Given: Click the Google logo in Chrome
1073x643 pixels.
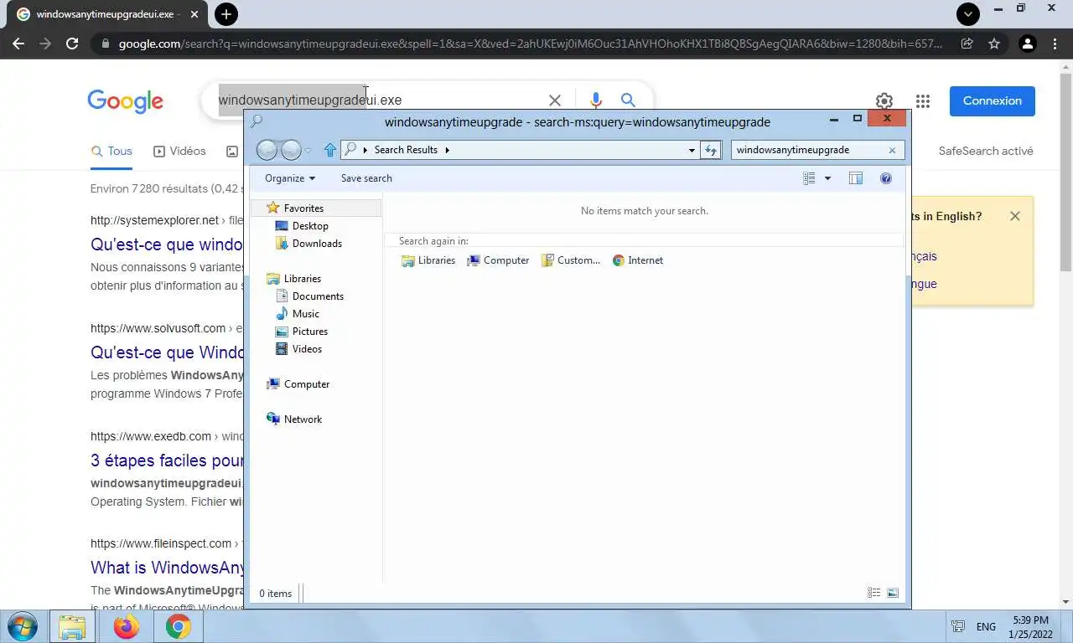Looking at the screenshot, I should (125, 101).
